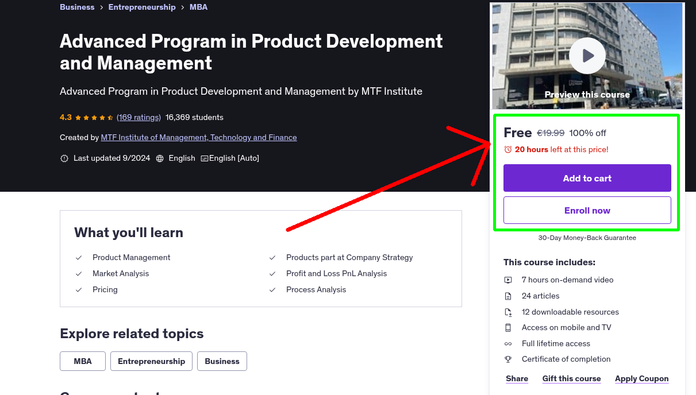Click the 30-Day Money-Back Guarantee text

587,238
